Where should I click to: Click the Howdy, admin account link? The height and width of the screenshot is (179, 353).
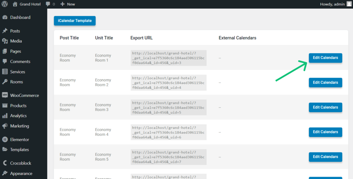[x=332, y=4]
